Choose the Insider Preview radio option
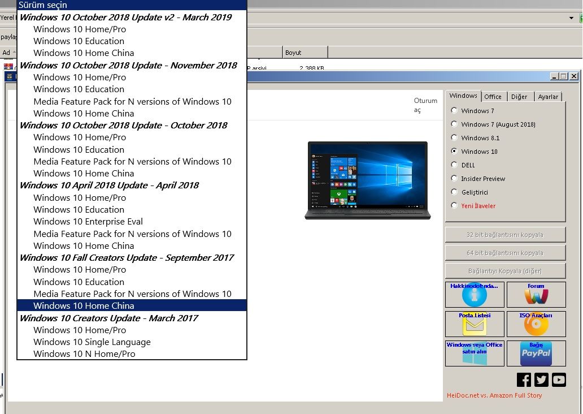 (x=454, y=178)
